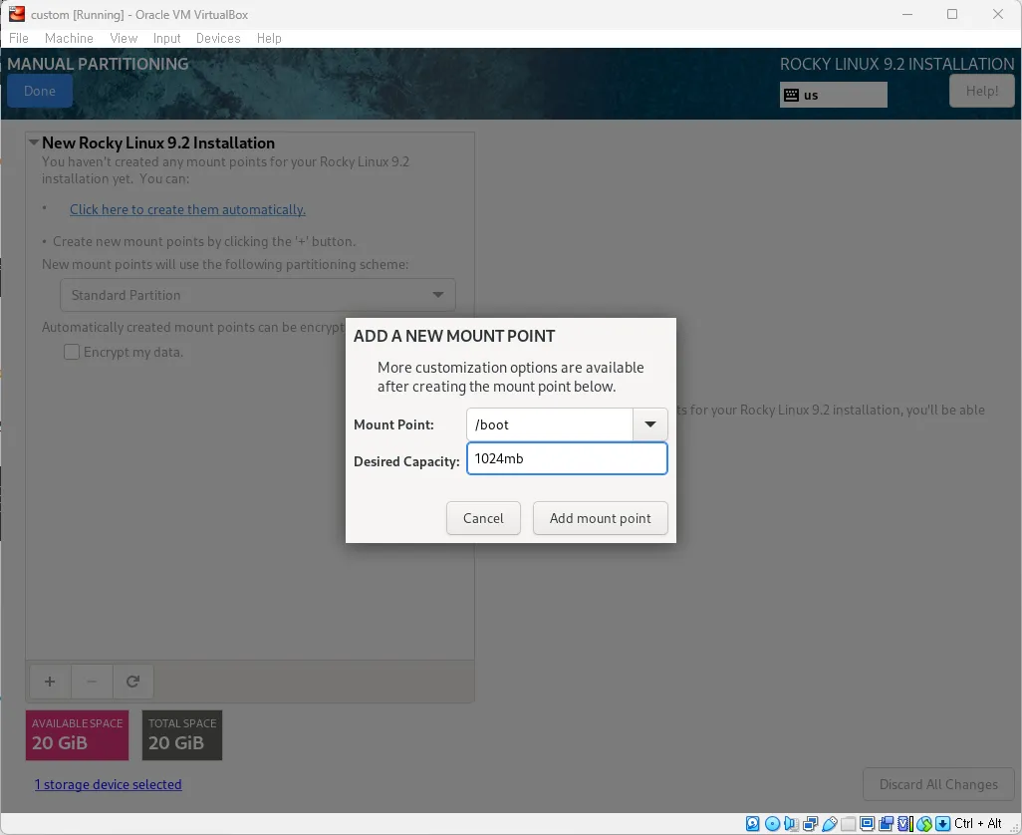Click the reload storage configuration icon
The height and width of the screenshot is (835, 1022).
click(132, 682)
